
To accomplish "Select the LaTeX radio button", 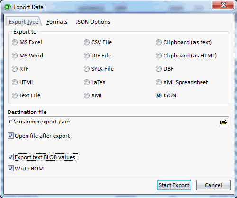I will point(87,82).
